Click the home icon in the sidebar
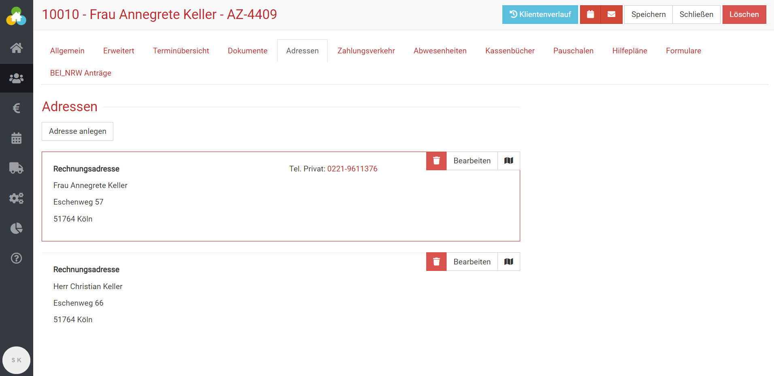Screen dimensions: 774x376 tap(16, 48)
